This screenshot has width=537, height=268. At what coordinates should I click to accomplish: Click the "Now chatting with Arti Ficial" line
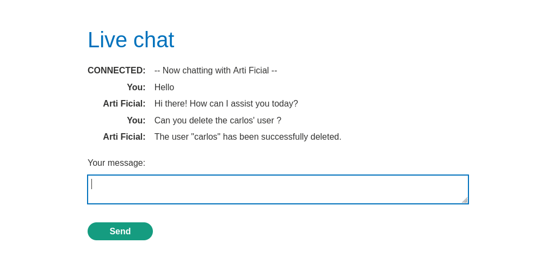[215, 71]
